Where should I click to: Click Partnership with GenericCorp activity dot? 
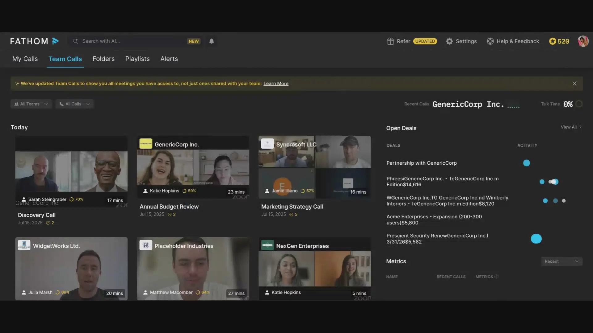click(527, 163)
